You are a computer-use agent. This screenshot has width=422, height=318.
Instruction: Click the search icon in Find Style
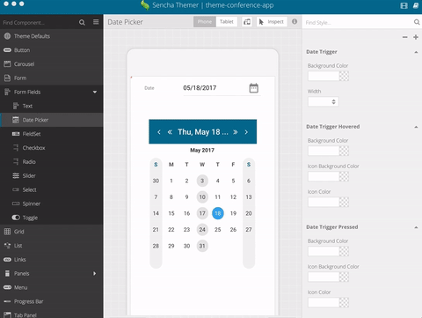pyautogui.click(x=417, y=22)
